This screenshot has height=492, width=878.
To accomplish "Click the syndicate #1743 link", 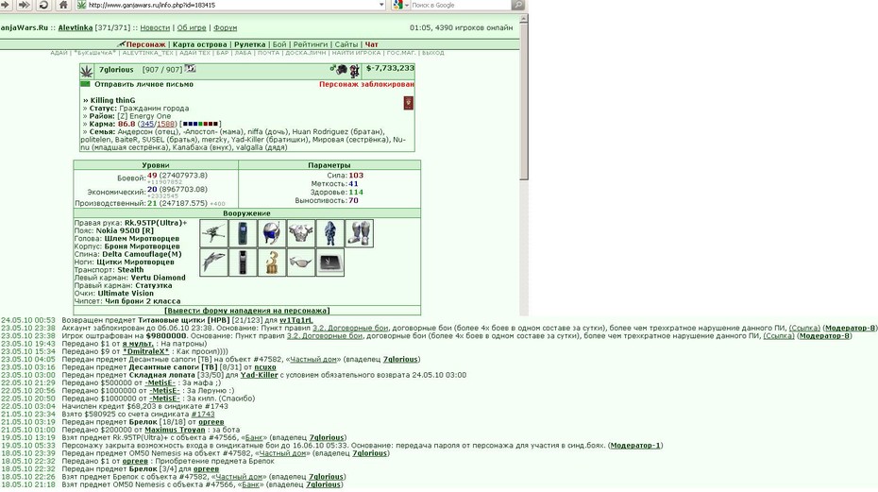I will [203, 415].
